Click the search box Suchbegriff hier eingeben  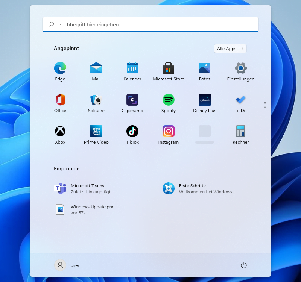tap(150, 24)
